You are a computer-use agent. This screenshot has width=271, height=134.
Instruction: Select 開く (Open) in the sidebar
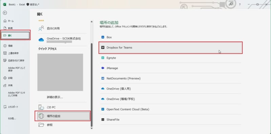[15, 36]
